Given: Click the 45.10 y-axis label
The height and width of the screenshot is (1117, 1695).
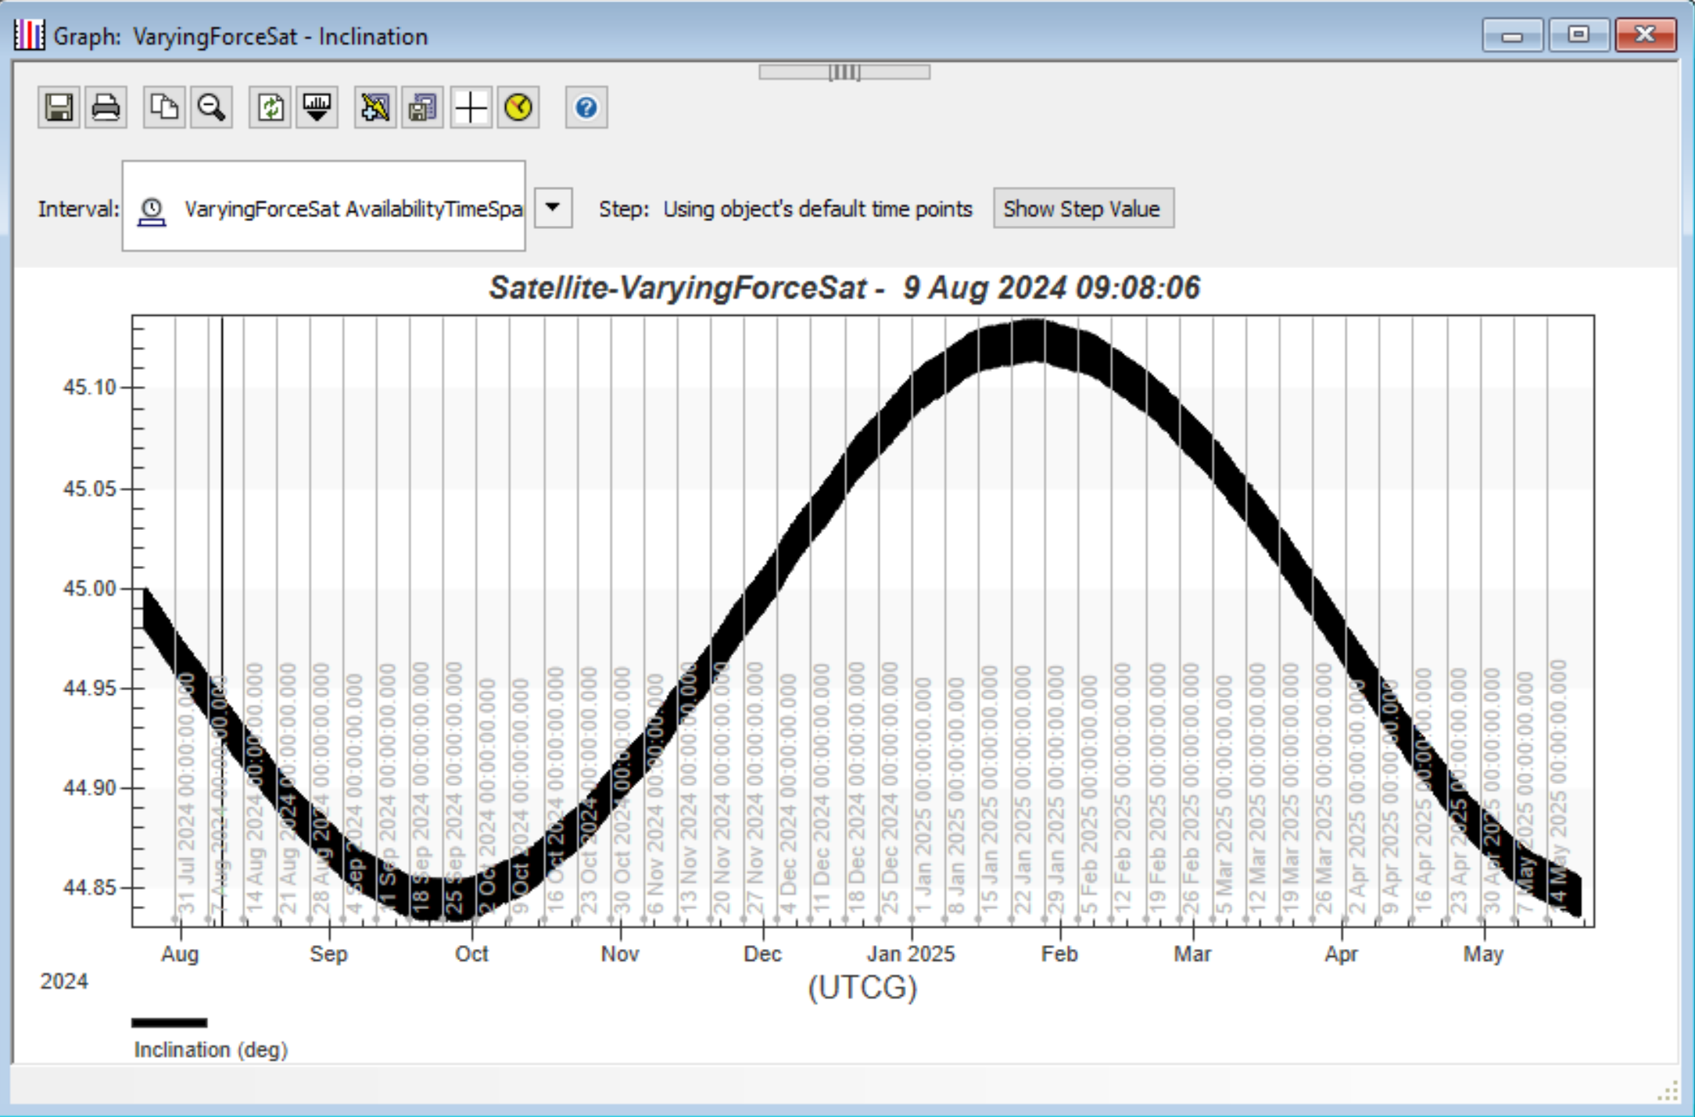Looking at the screenshot, I should pos(89,387).
